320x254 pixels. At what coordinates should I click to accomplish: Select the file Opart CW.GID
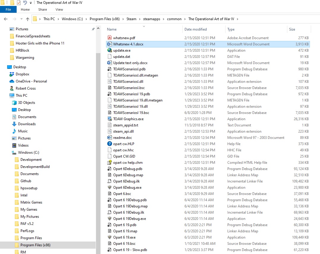click(124, 156)
